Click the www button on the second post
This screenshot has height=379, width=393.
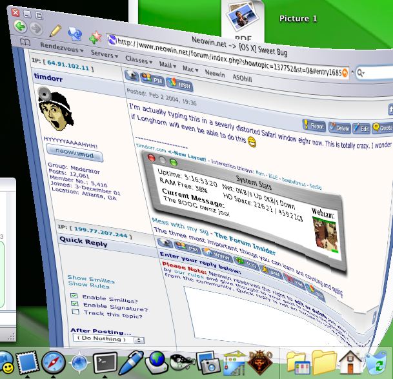tap(217, 255)
